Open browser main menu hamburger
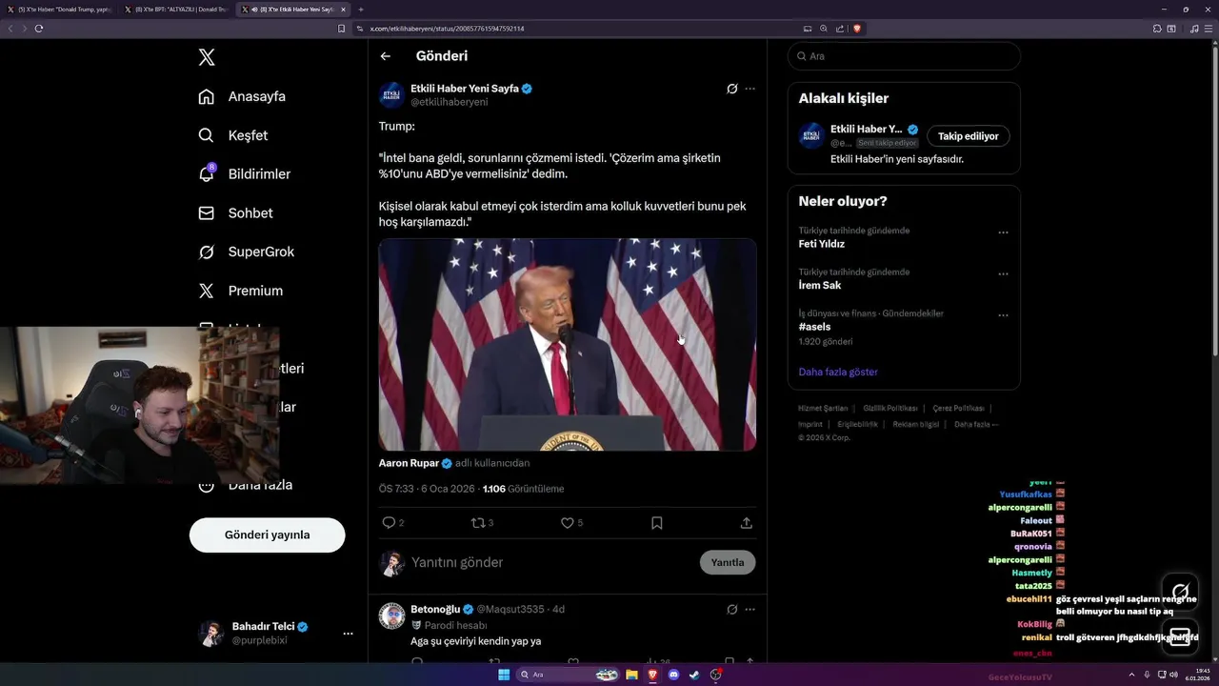Viewport: 1219px width, 686px height. click(1209, 29)
